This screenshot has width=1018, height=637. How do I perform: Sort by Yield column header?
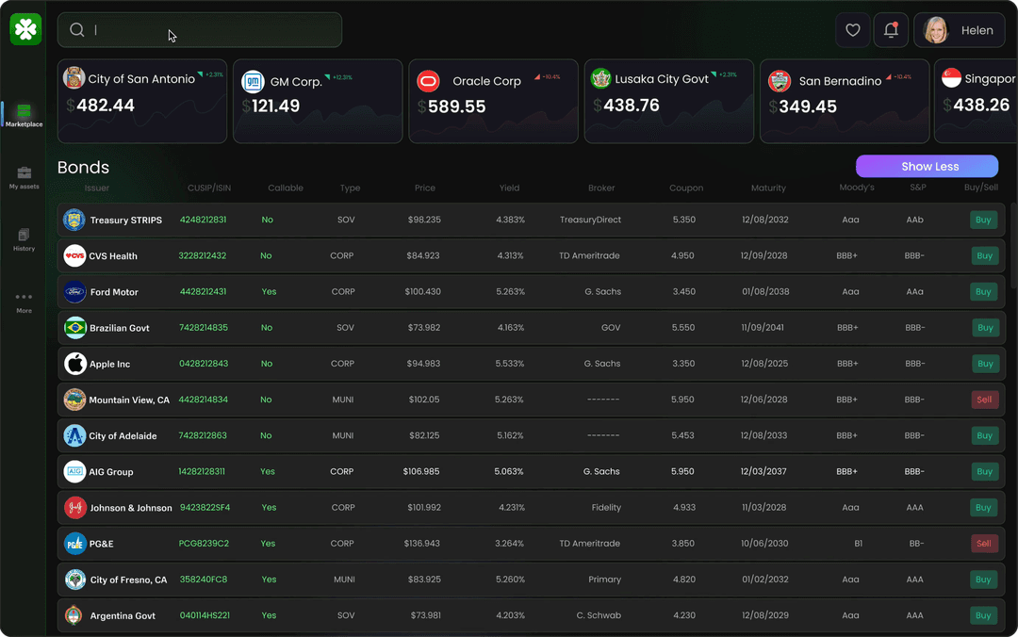click(x=509, y=188)
